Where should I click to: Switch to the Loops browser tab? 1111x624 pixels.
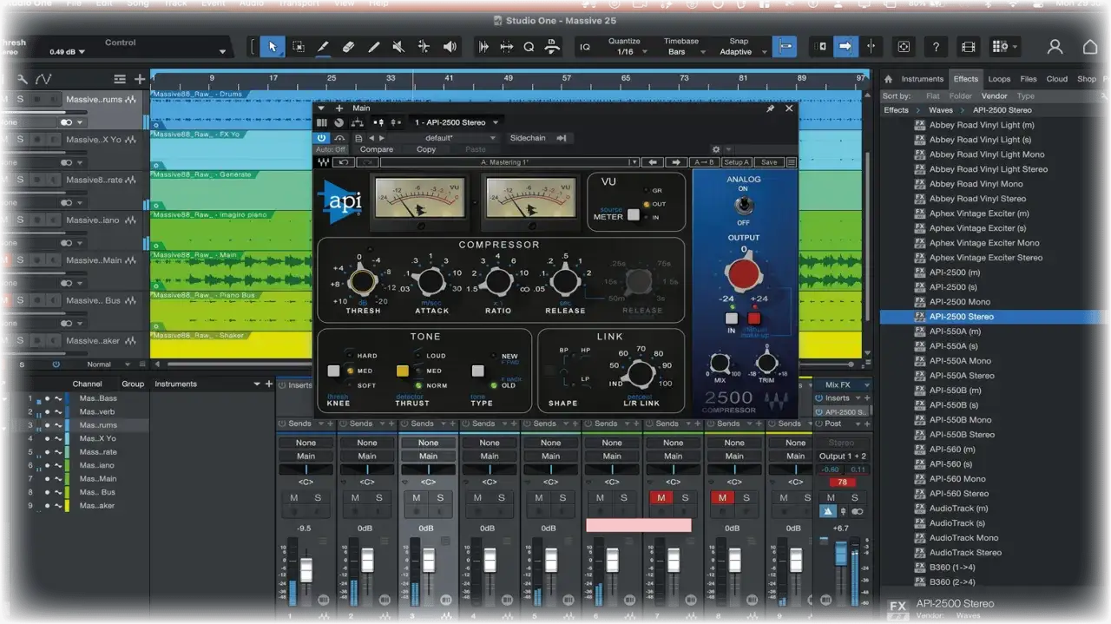coord(999,79)
